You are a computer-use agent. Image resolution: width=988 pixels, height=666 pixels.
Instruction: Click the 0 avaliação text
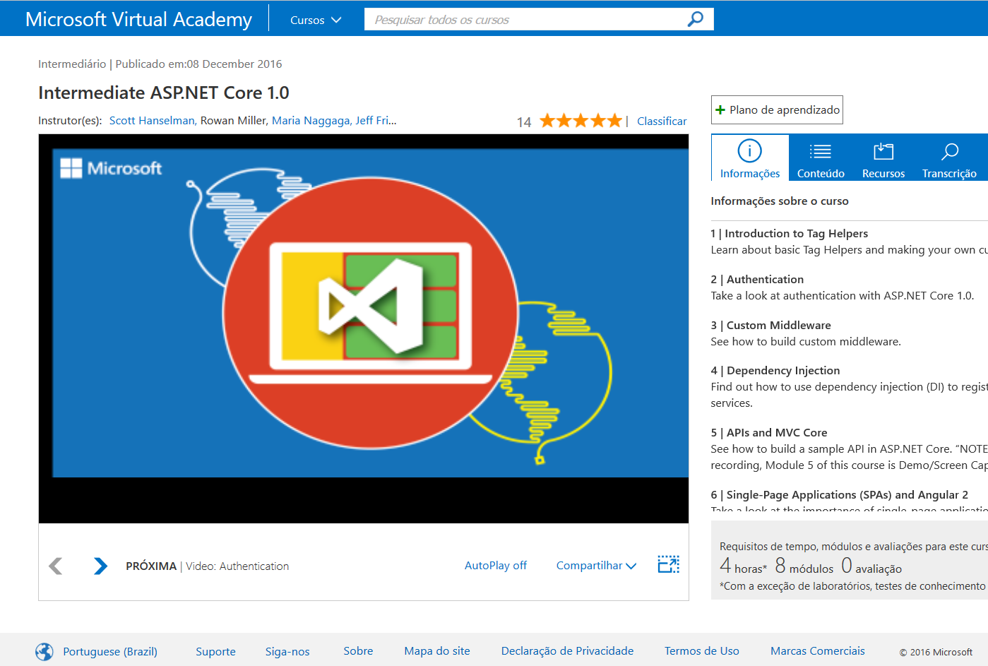[871, 566]
